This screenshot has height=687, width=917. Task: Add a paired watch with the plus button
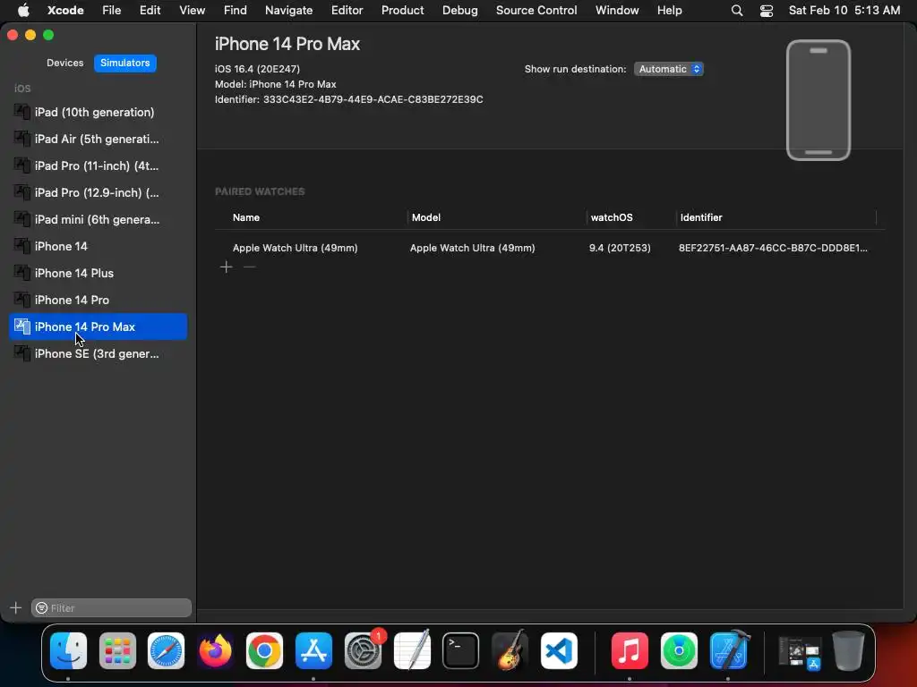(227, 267)
